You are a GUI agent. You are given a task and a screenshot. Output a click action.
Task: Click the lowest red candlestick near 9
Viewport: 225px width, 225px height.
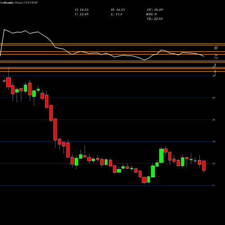tap(144, 180)
